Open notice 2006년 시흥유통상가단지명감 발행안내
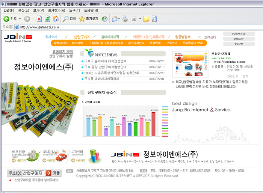The image size is (263, 193). point(112,73)
